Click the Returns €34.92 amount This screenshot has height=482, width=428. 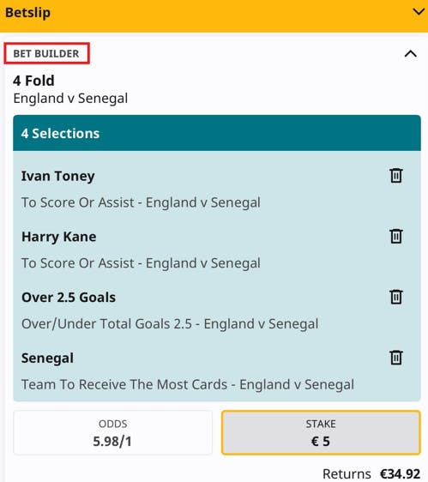pos(400,473)
